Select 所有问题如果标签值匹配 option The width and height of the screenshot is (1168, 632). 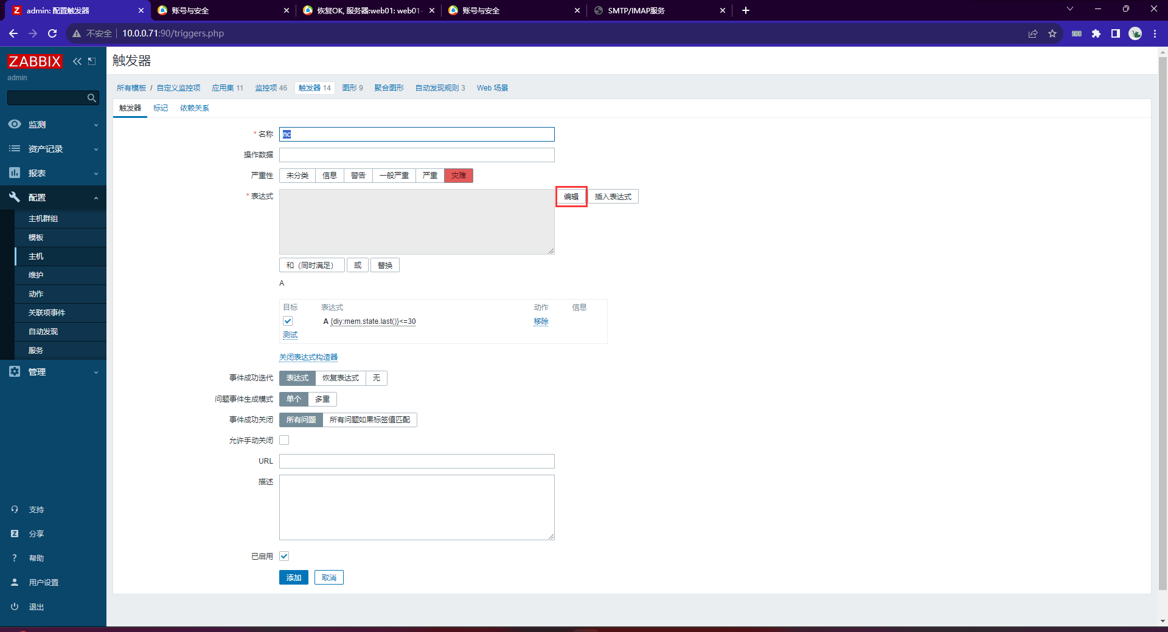pos(370,420)
